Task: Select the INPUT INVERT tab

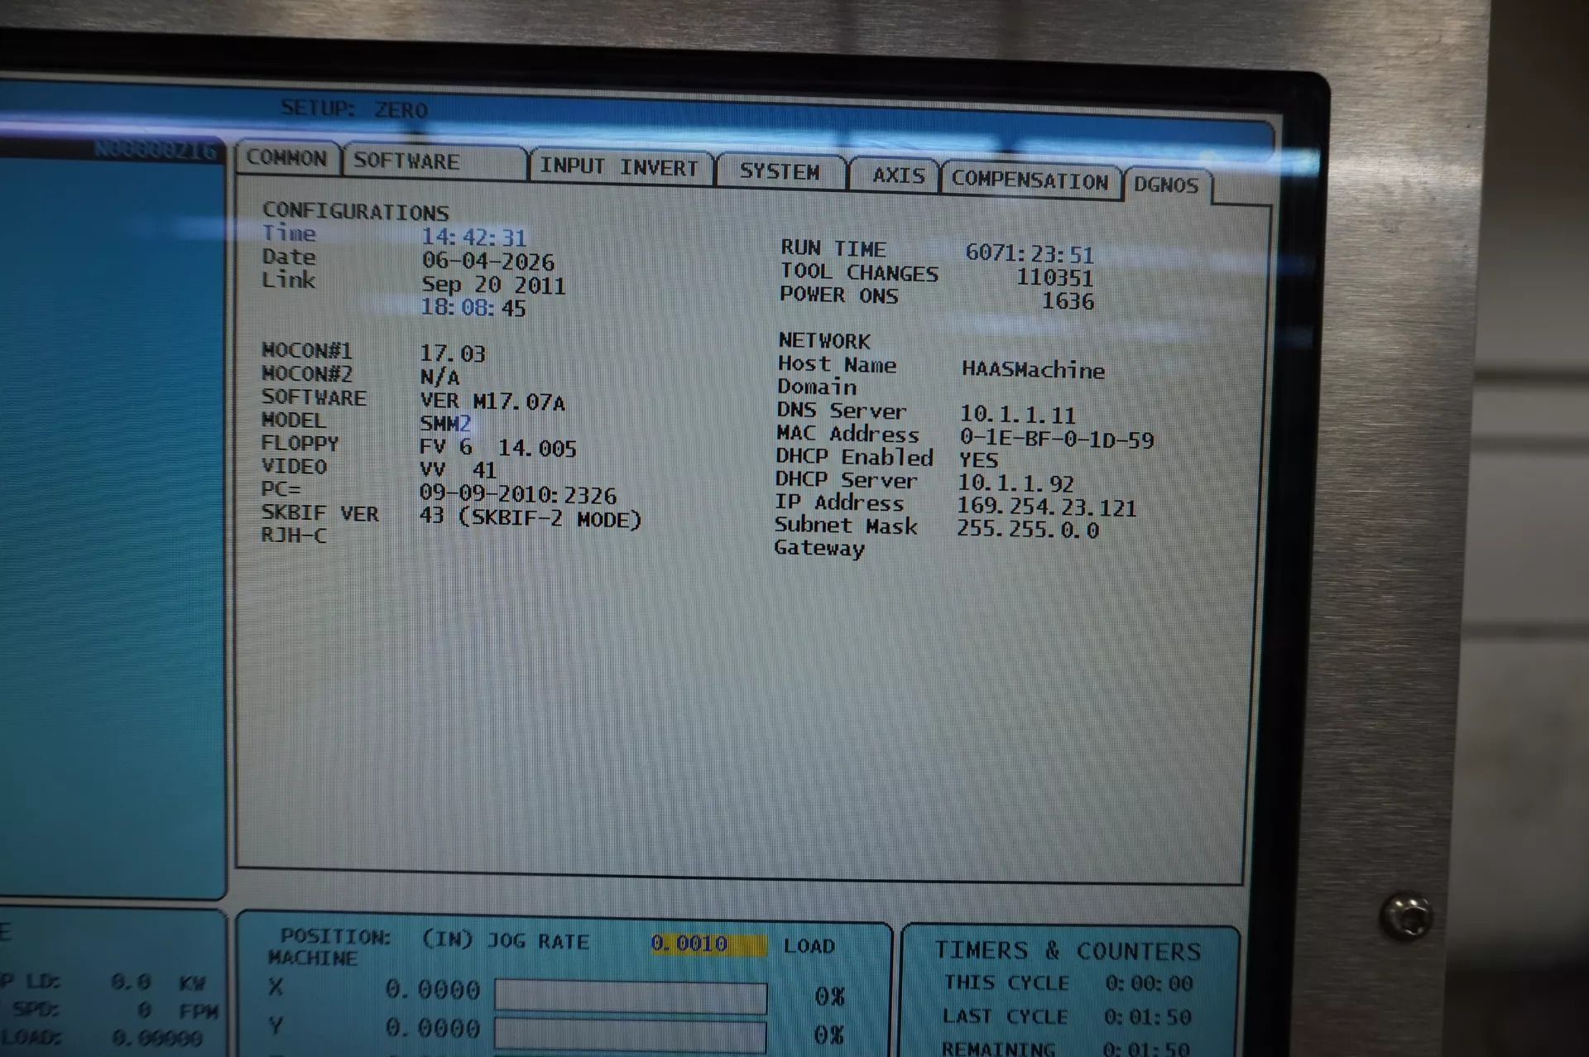Action: point(620,166)
